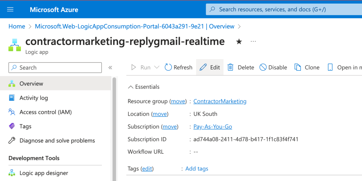362x181 pixels.
Task: Open the Microsoft.Web-LogicAppConsumption Overview breadcrumb
Action: tap(135, 26)
